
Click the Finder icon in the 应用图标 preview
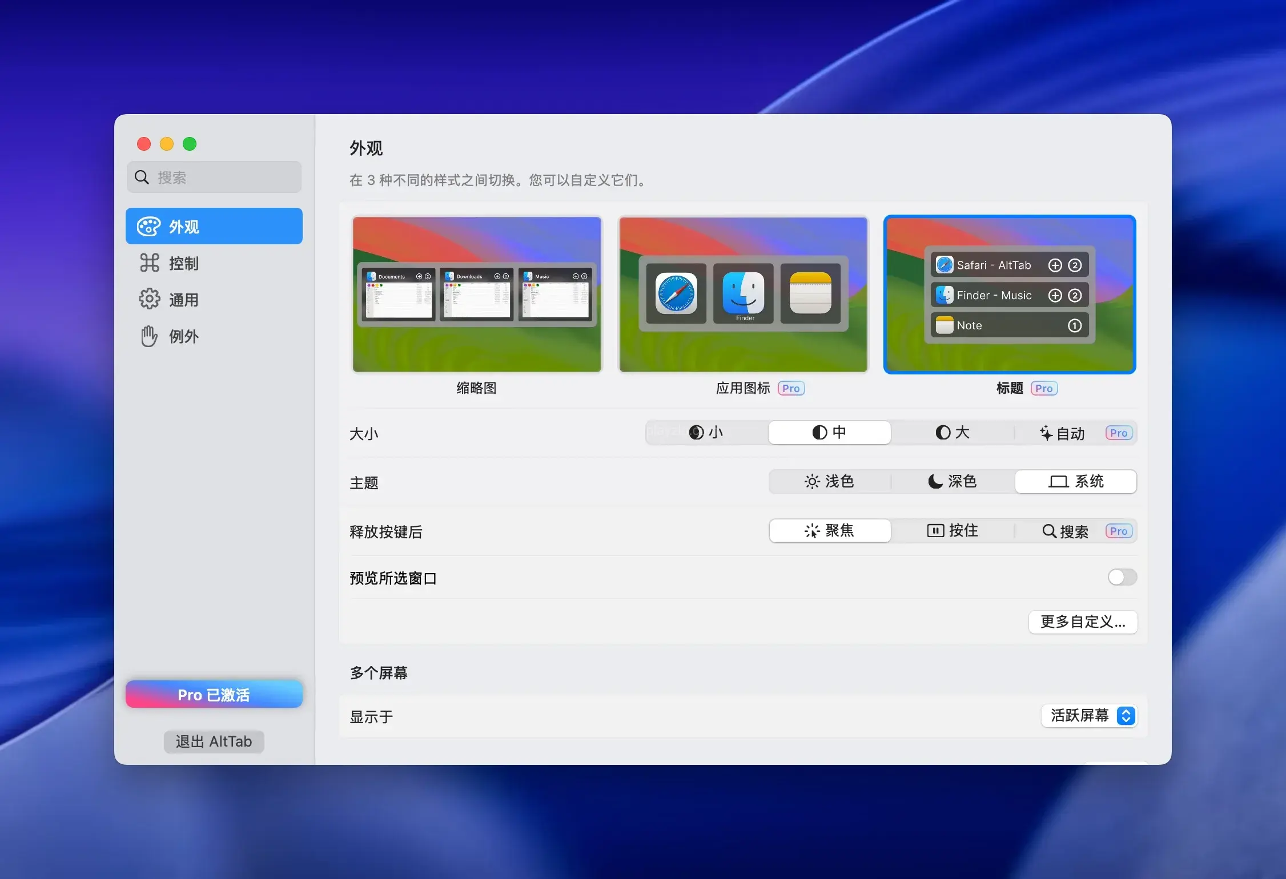click(744, 293)
